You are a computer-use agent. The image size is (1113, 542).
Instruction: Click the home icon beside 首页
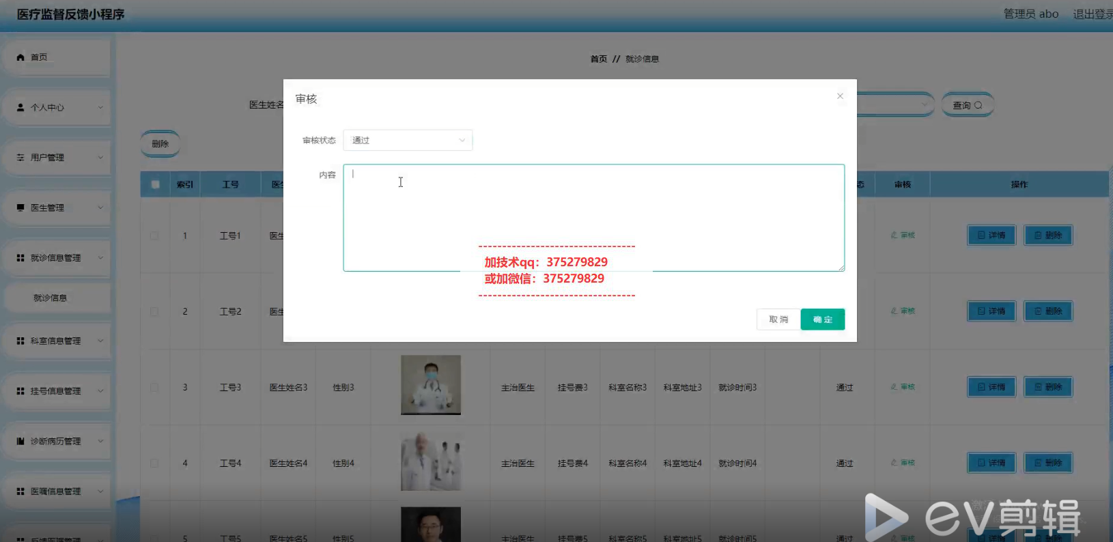[20, 57]
